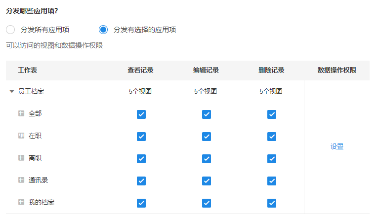The height and width of the screenshot is (215, 378).
Task: Open 5个视图 under 删除记录 column
Action: tap(271, 91)
